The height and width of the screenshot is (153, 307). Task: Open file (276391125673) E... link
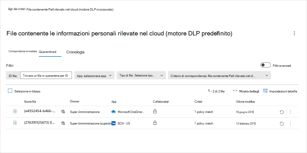(x=40, y=123)
